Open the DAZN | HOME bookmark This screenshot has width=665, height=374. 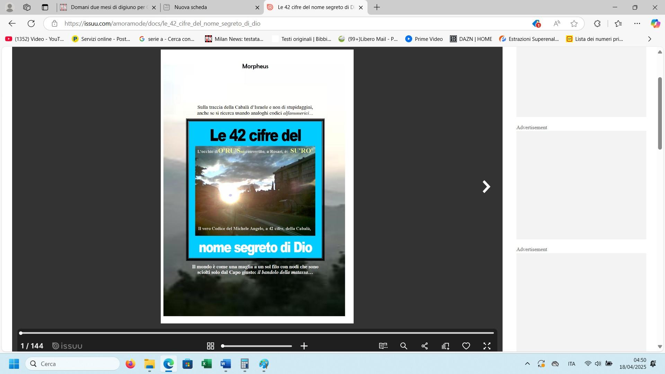pyautogui.click(x=471, y=39)
